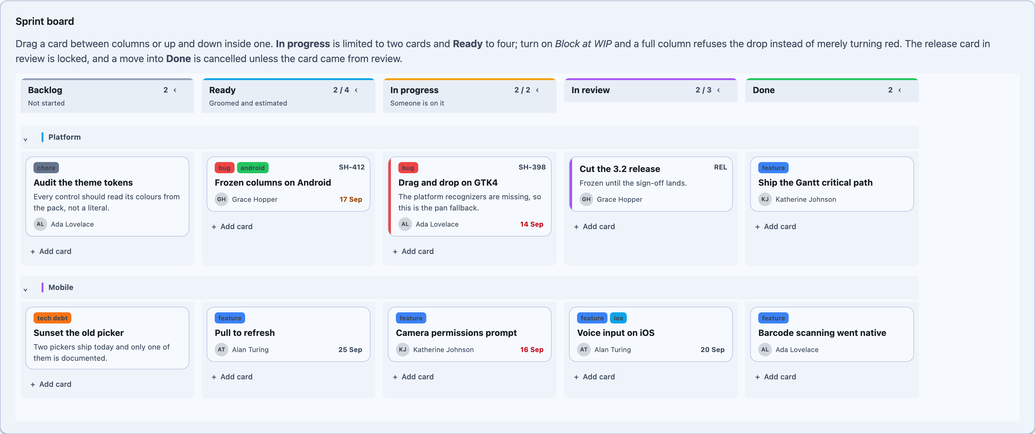Open the Pull to refresh card
1035x434 pixels.
[289, 334]
